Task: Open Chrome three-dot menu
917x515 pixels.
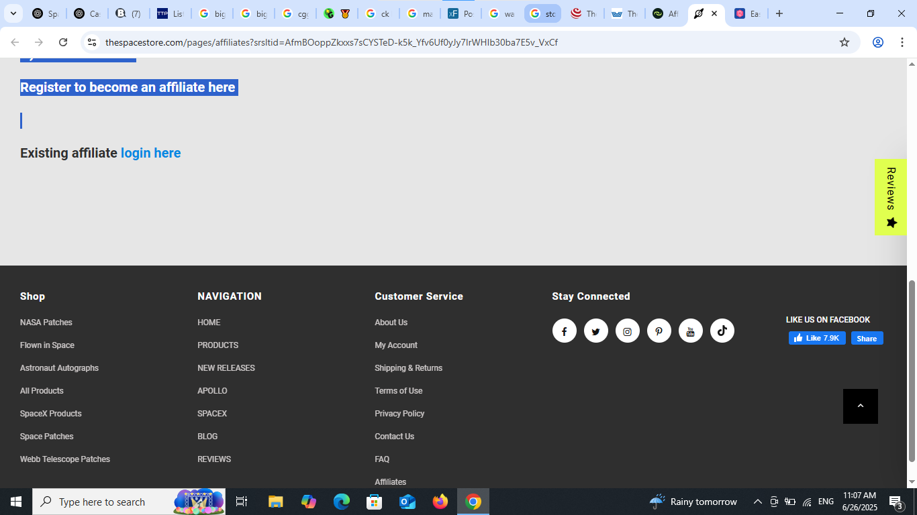Action: click(x=902, y=42)
